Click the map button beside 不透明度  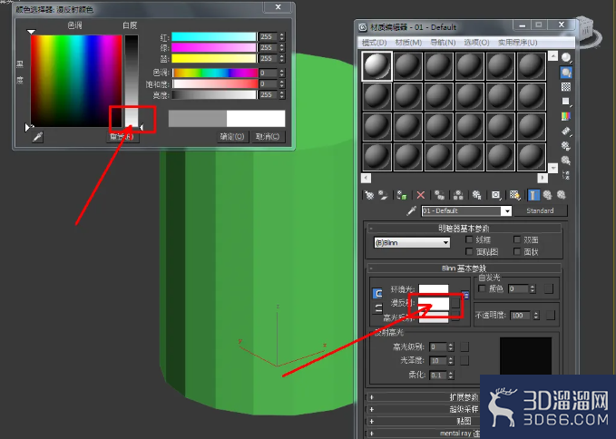point(551,315)
